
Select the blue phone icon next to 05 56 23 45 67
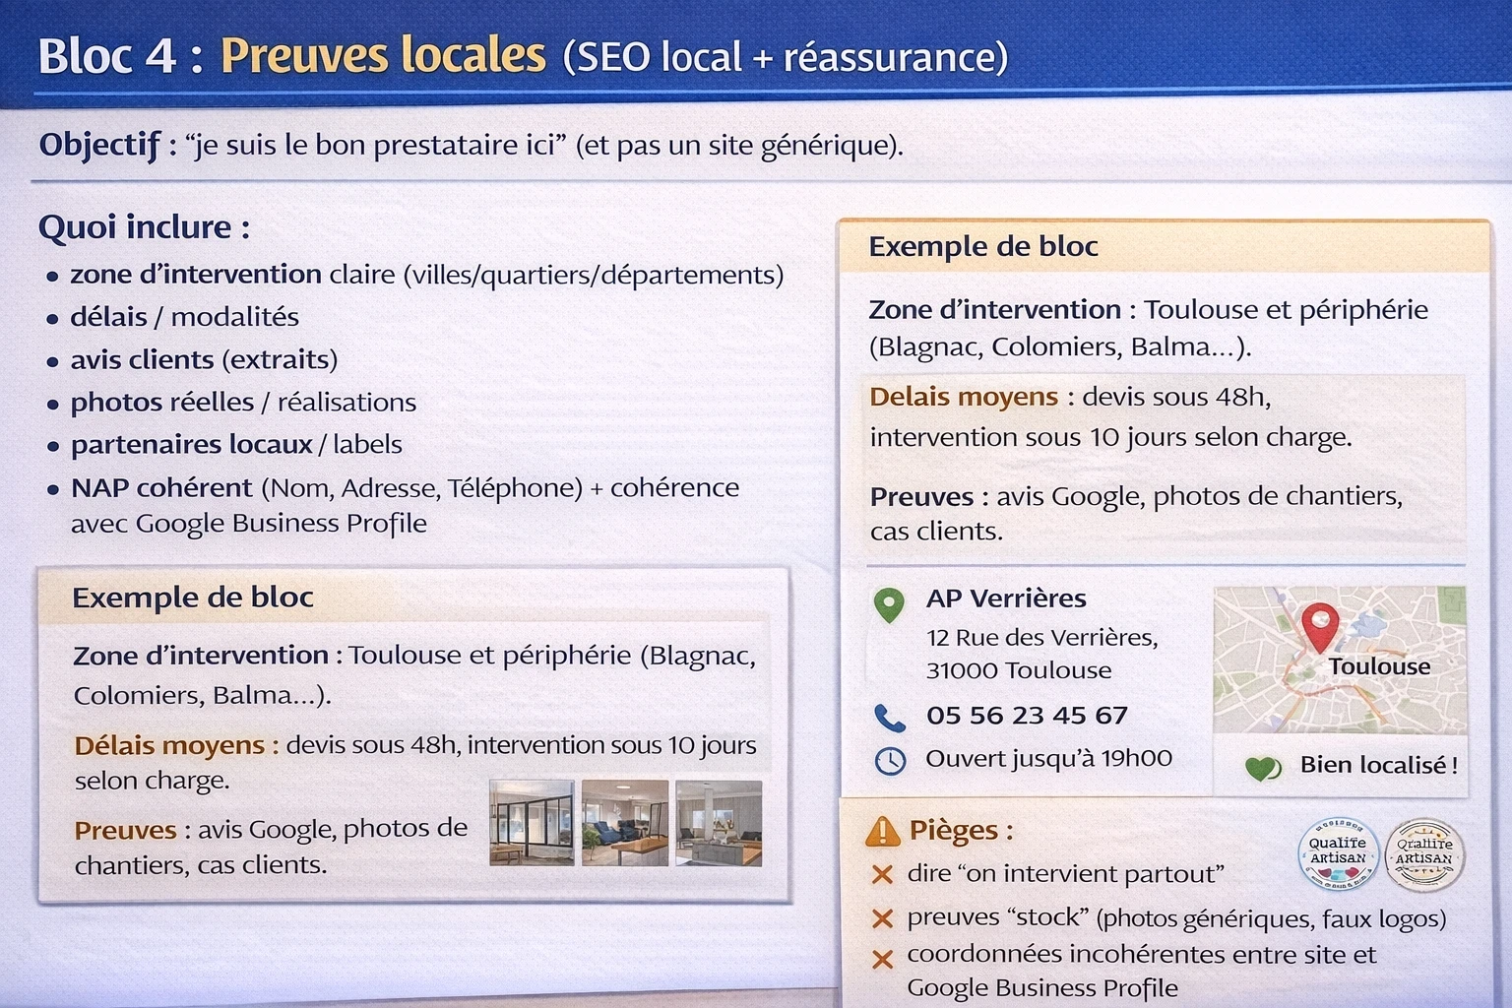[891, 720]
